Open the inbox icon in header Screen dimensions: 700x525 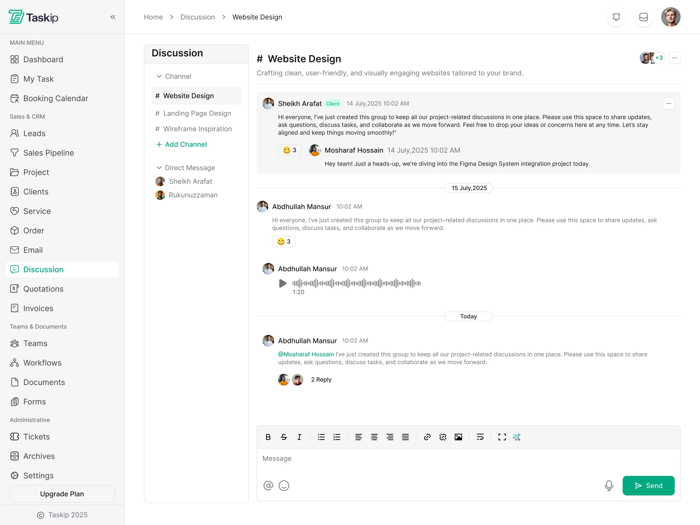tap(643, 17)
